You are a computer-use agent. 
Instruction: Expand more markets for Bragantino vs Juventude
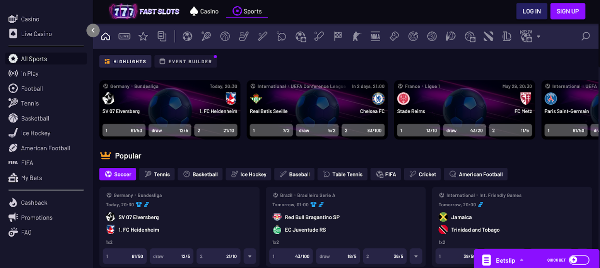tap(416, 256)
